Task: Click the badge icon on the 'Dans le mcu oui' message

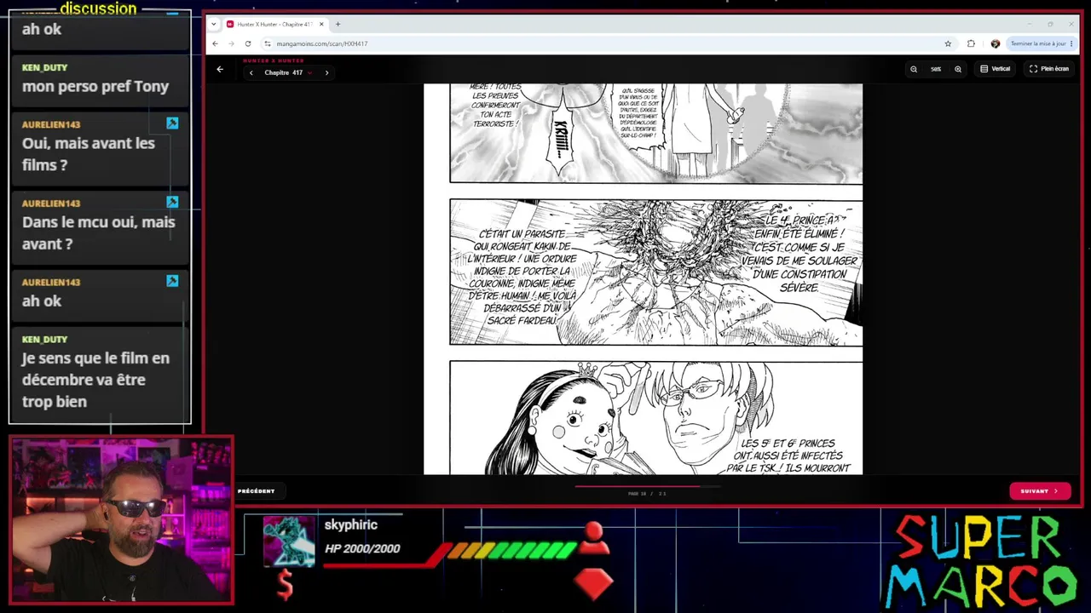Action: pyautogui.click(x=172, y=202)
